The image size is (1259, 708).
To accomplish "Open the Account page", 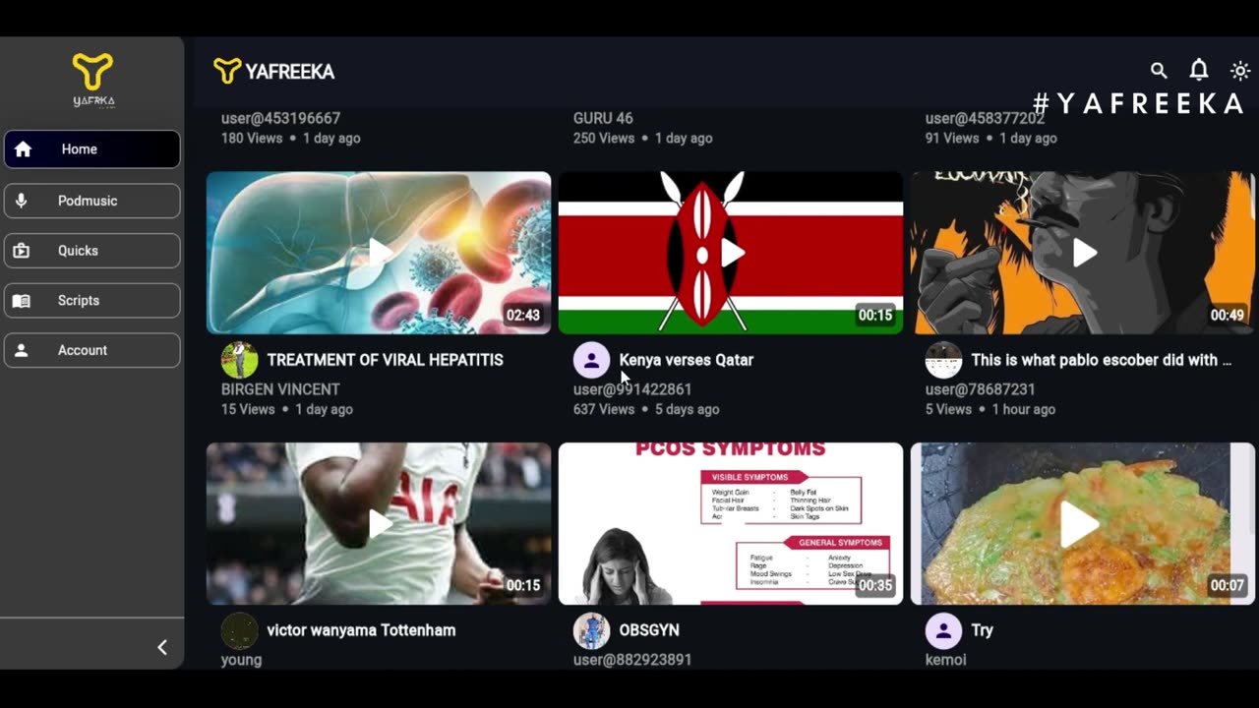I will tap(92, 350).
